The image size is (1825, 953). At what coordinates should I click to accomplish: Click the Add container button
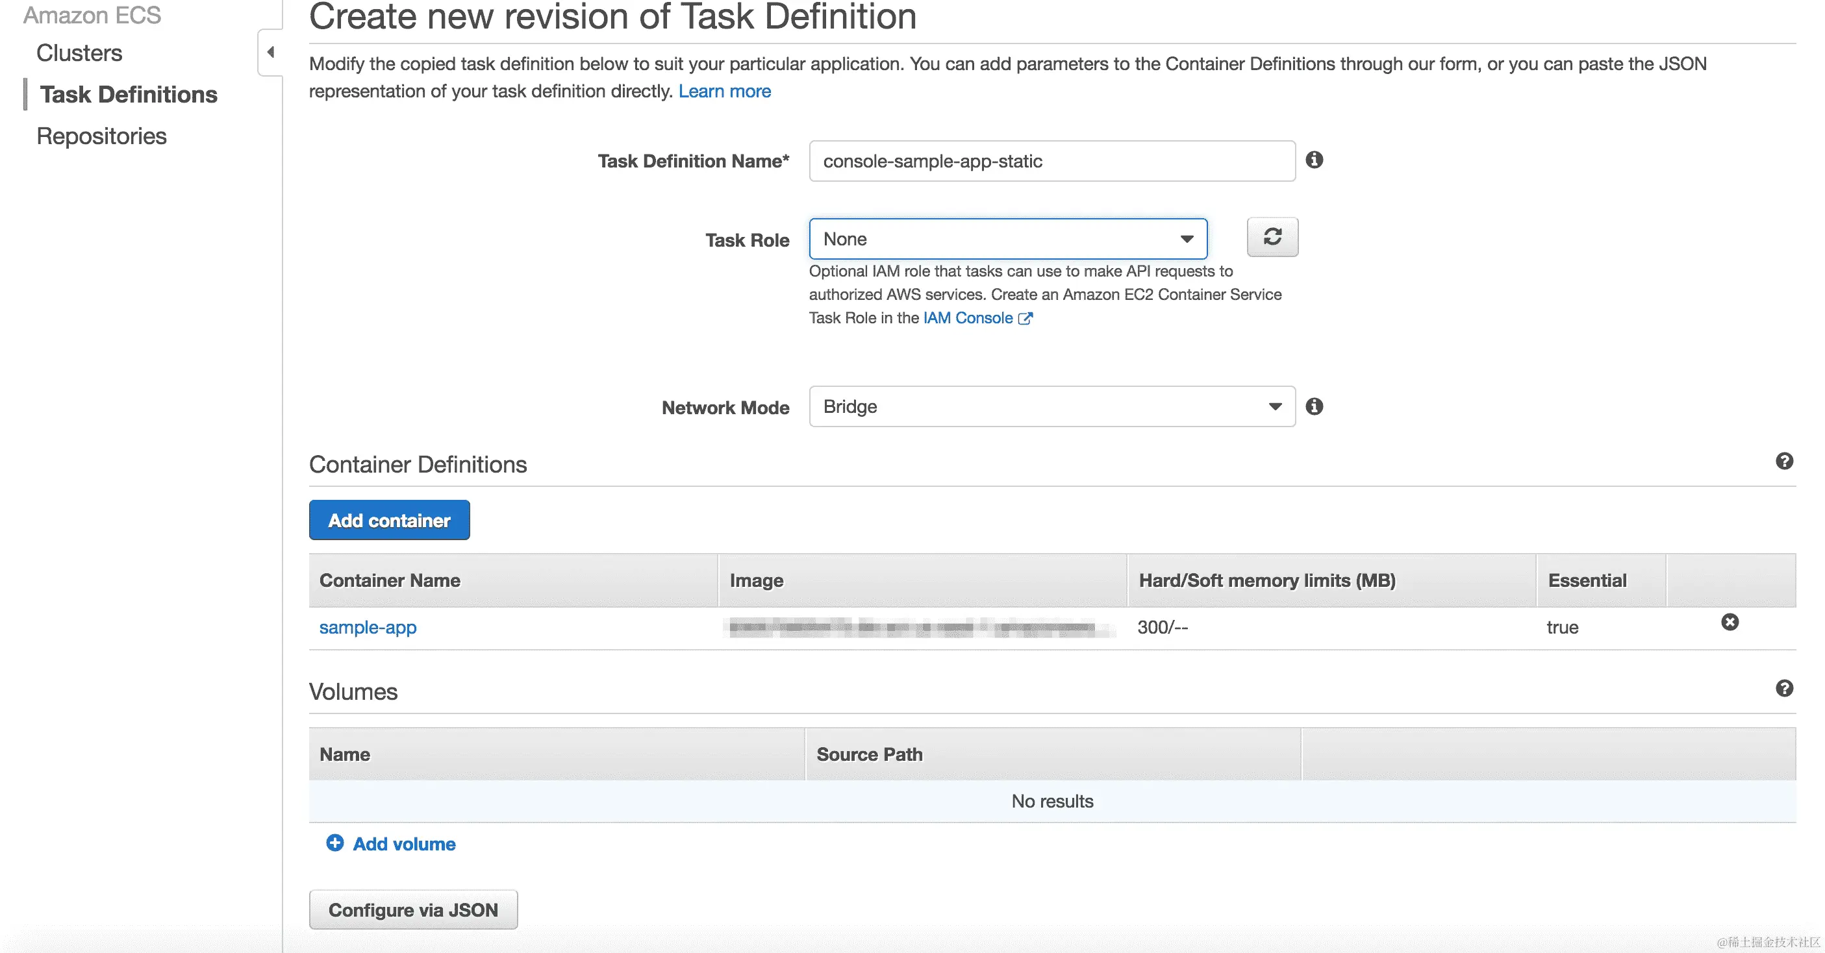pos(389,521)
